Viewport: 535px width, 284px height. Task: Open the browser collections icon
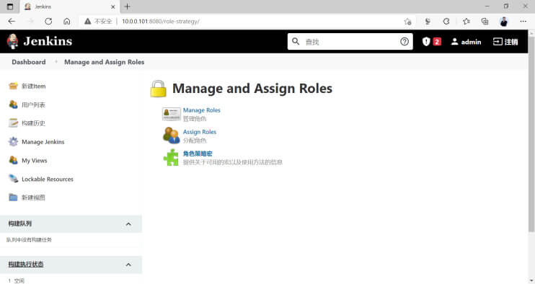pyautogui.click(x=485, y=22)
